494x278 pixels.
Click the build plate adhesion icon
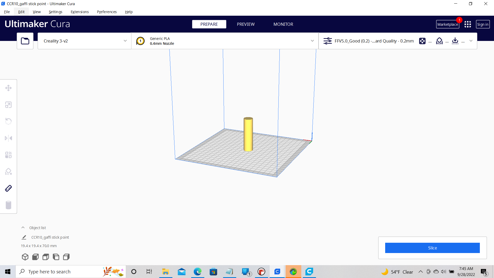(x=455, y=41)
